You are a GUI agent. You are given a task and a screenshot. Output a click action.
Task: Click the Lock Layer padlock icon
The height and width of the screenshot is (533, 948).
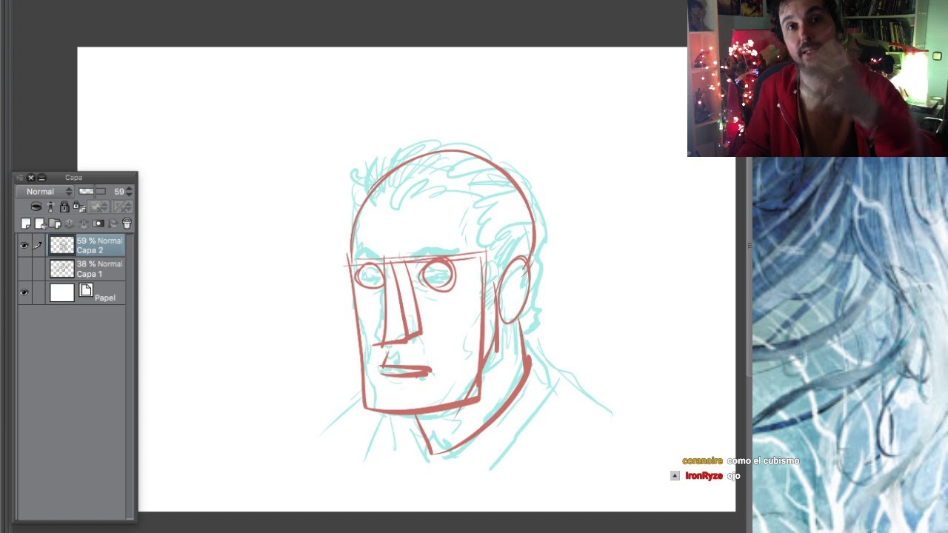point(64,207)
